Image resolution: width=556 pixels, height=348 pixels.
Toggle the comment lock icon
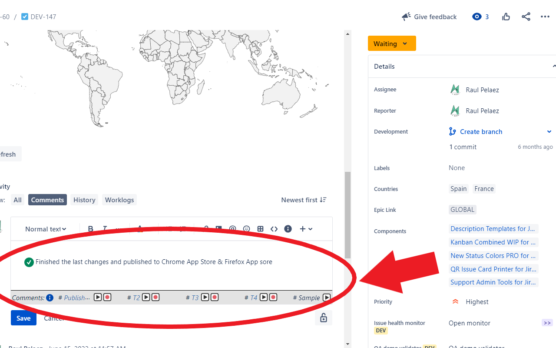coord(323,318)
